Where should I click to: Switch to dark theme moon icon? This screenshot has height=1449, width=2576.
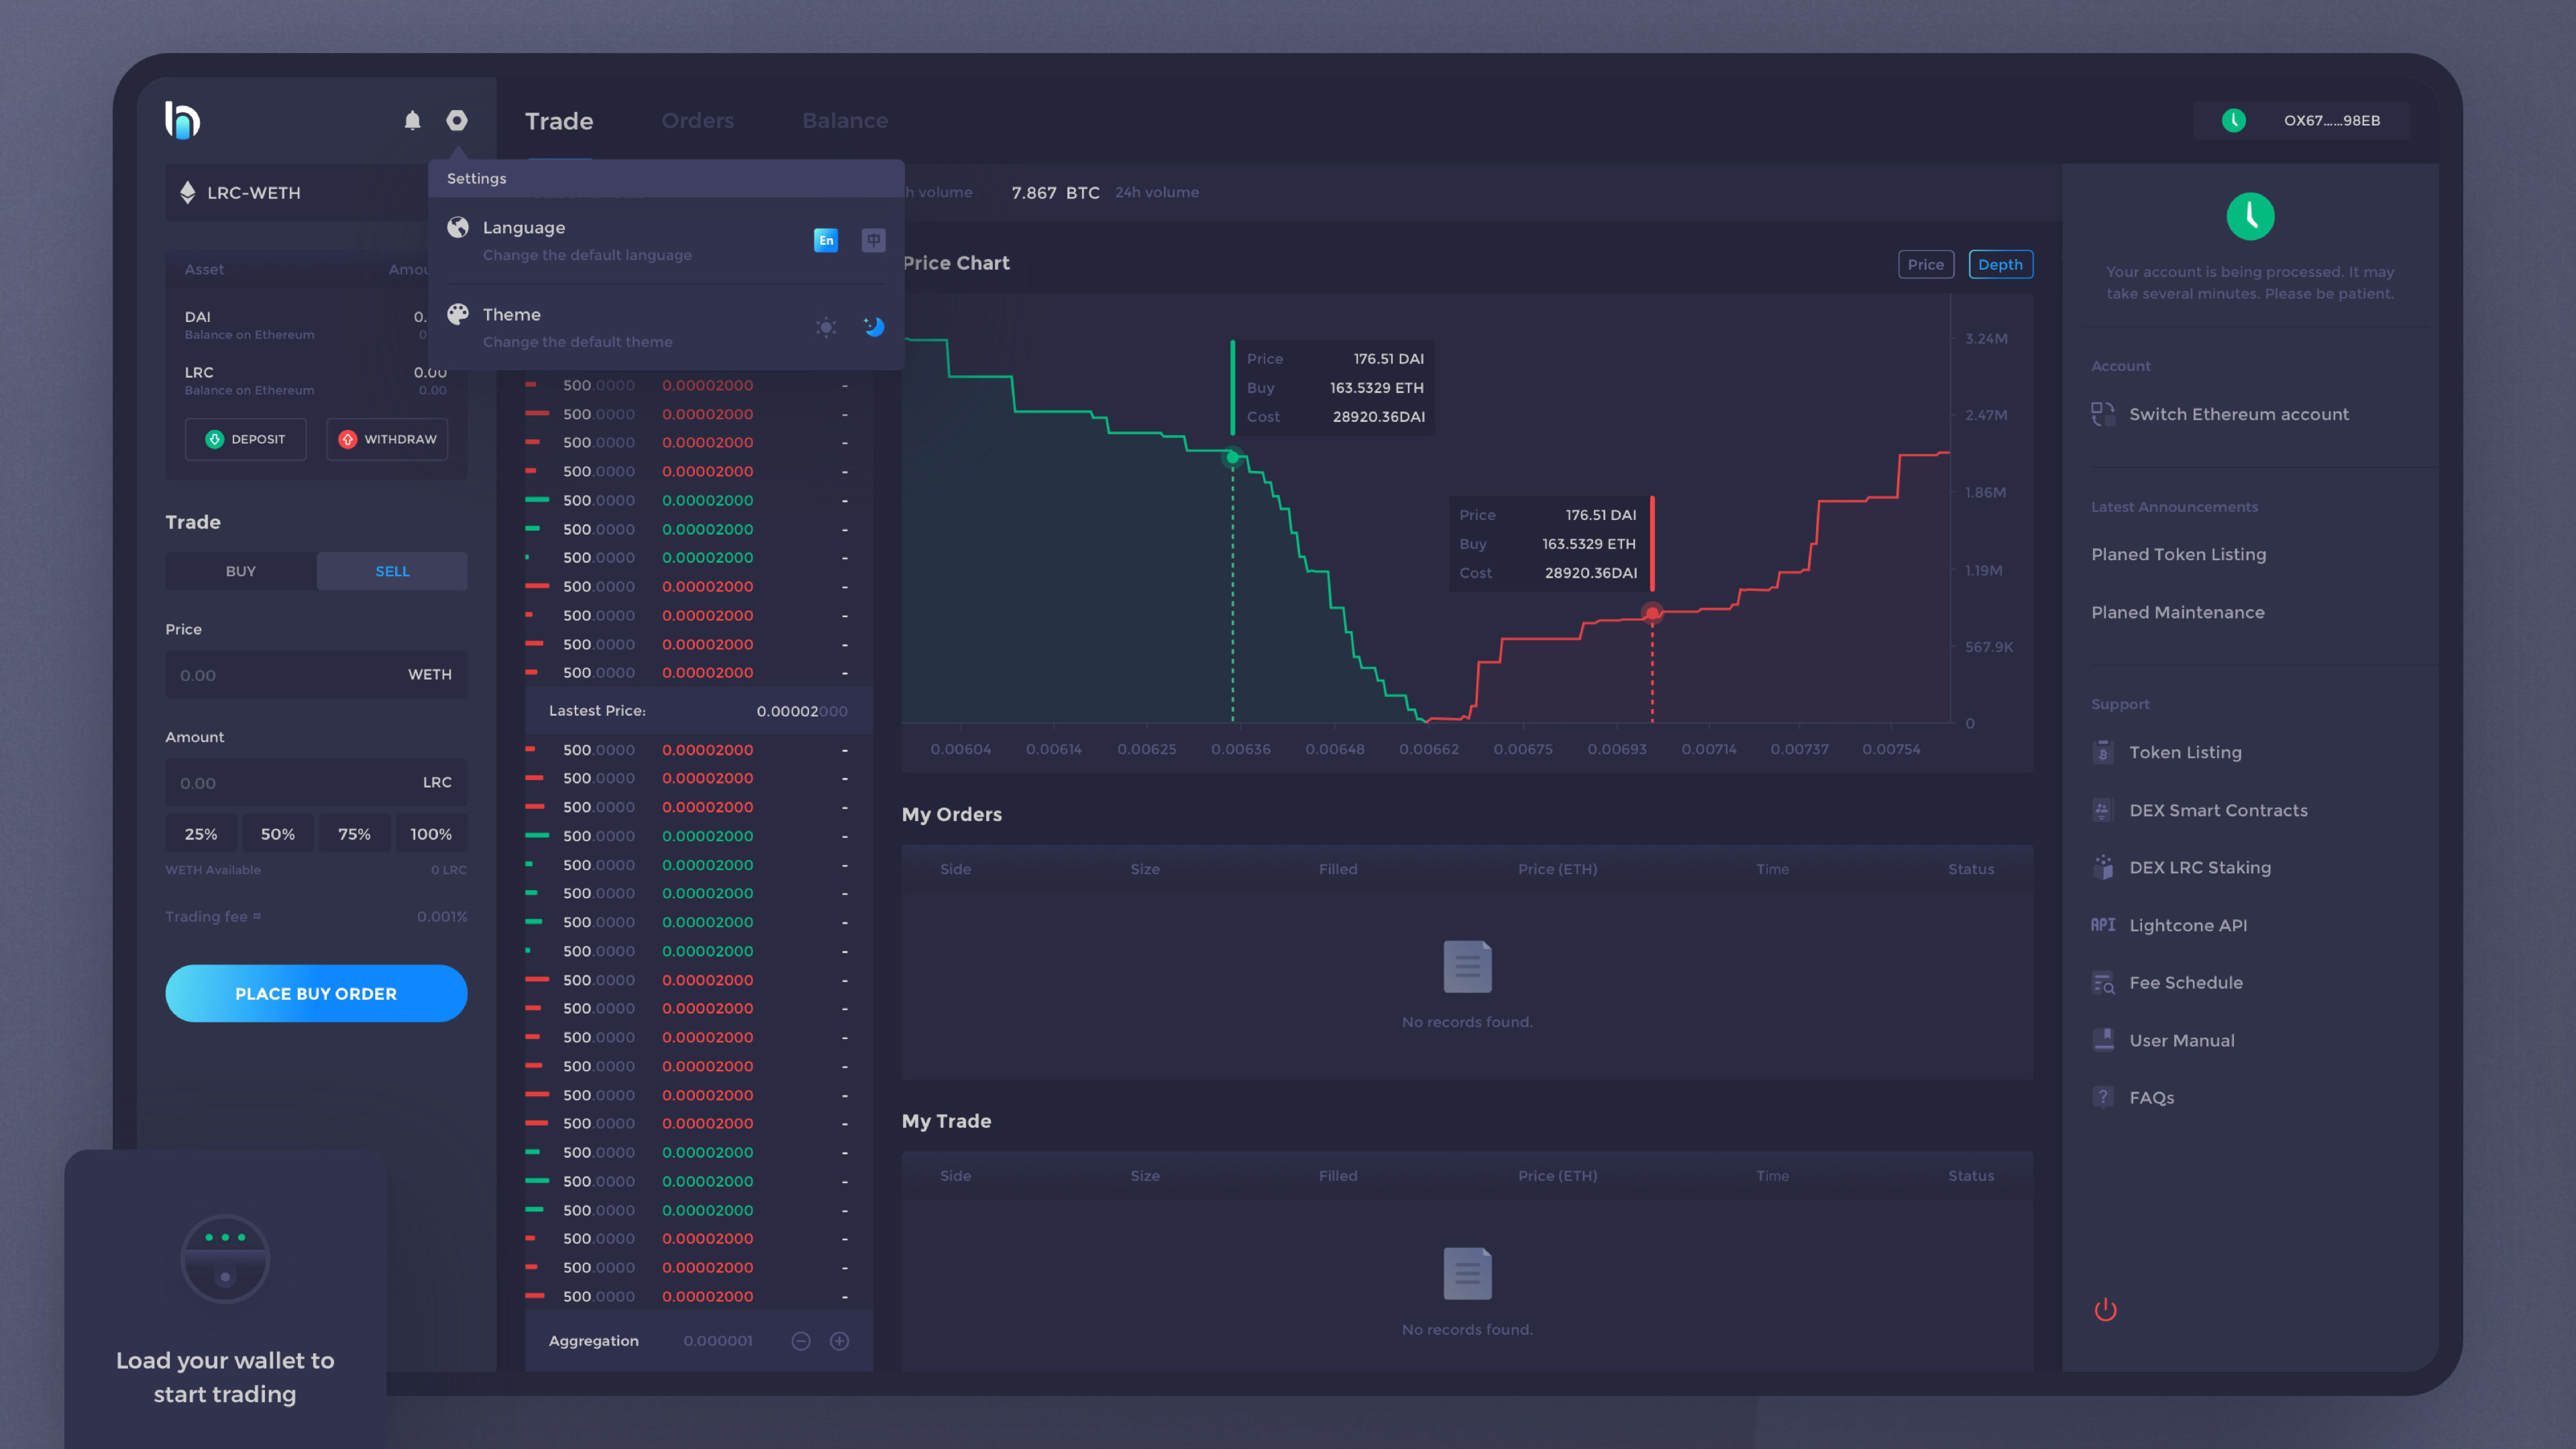click(873, 327)
